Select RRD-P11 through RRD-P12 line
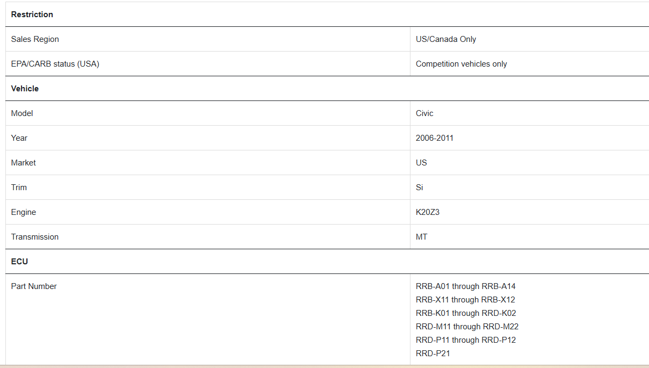The image size is (649, 368). click(466, 340)
